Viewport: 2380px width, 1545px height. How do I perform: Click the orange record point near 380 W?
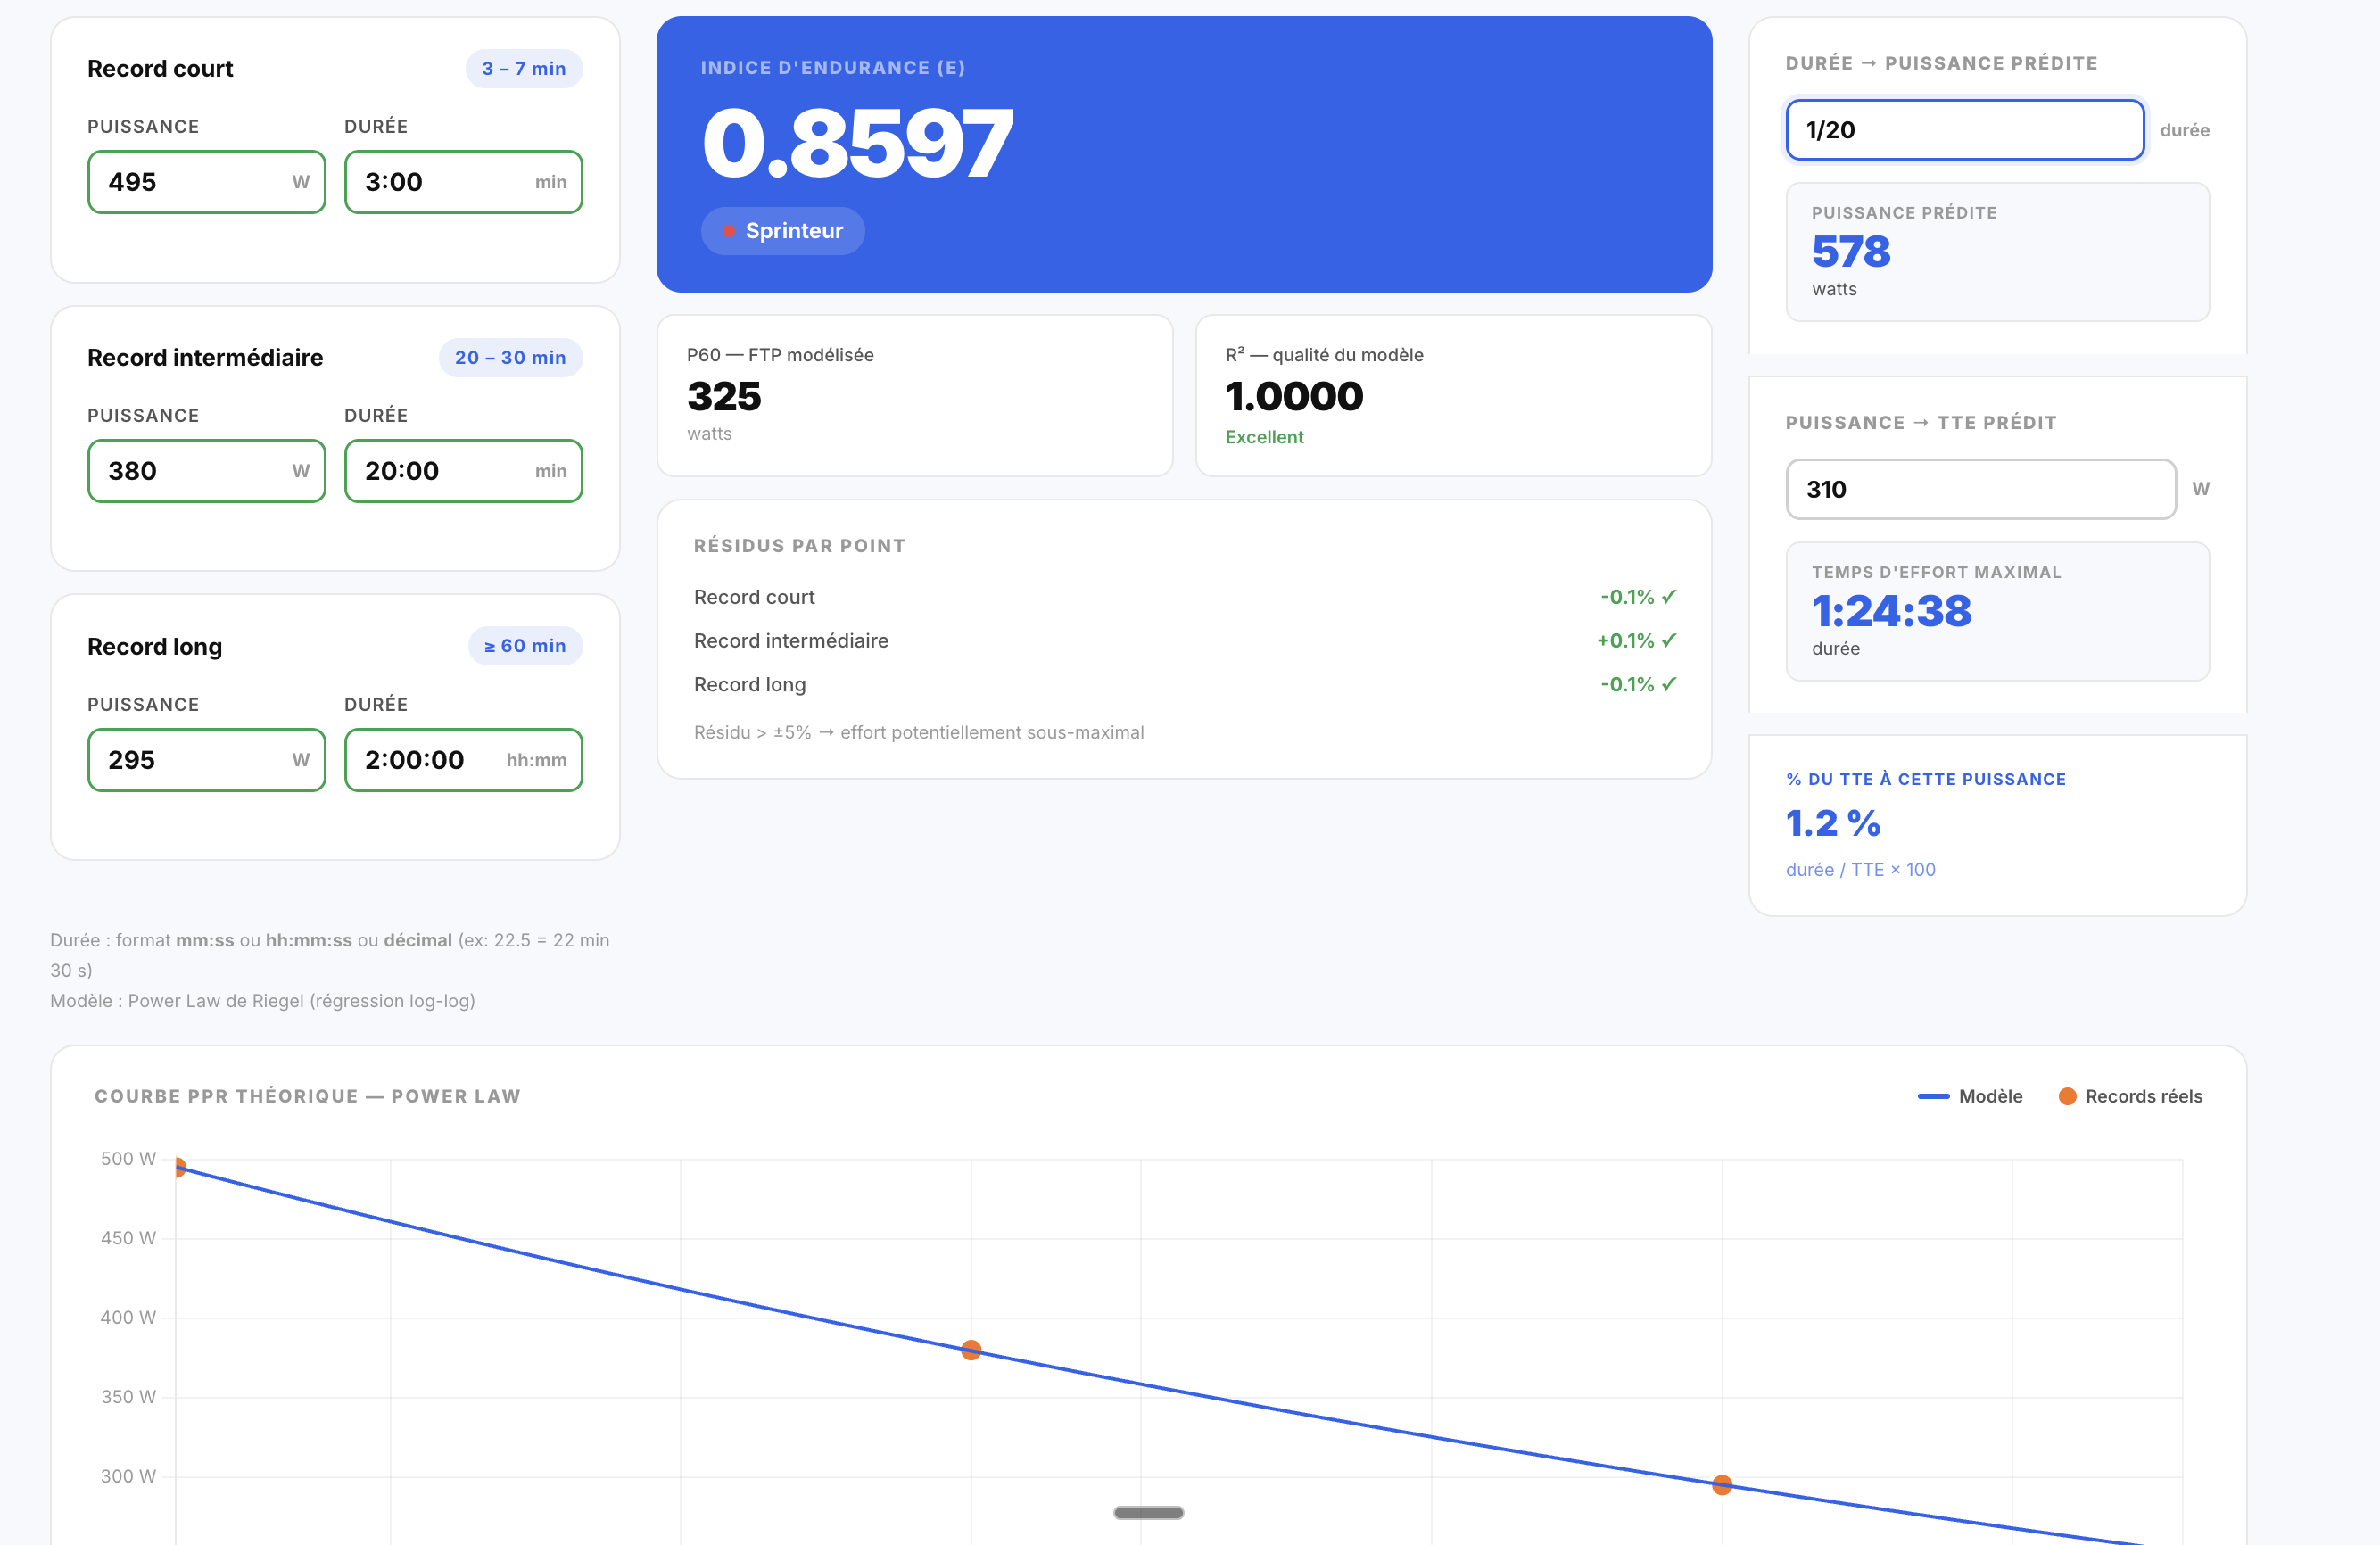[x=971, y=1350]
